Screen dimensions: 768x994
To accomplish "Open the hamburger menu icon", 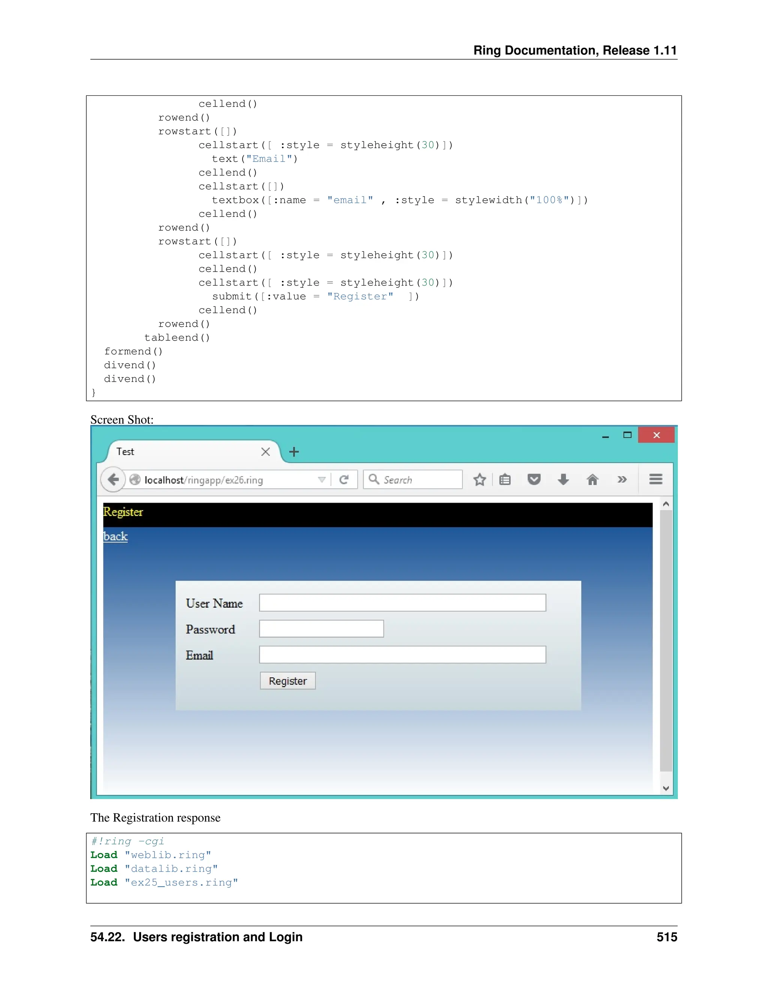I will click(655, 479).
